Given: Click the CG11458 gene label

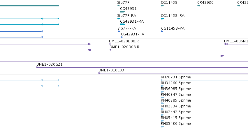Looking at the screenshot, I should pyautogui.click(x=169, y=3).
